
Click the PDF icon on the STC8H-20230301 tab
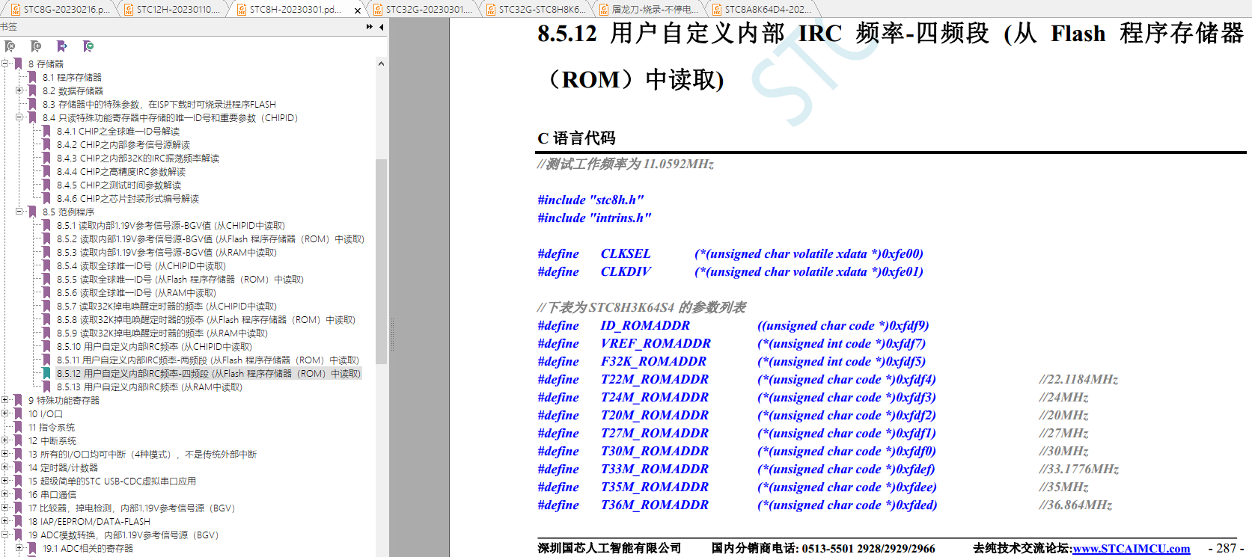pos(241,10)
